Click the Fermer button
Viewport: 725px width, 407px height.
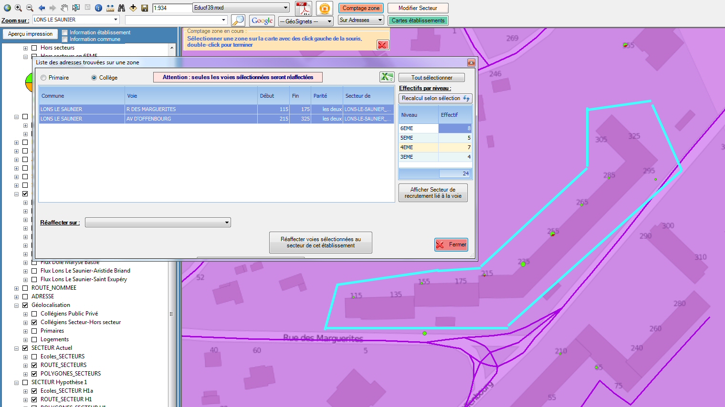tap(451, 244)
